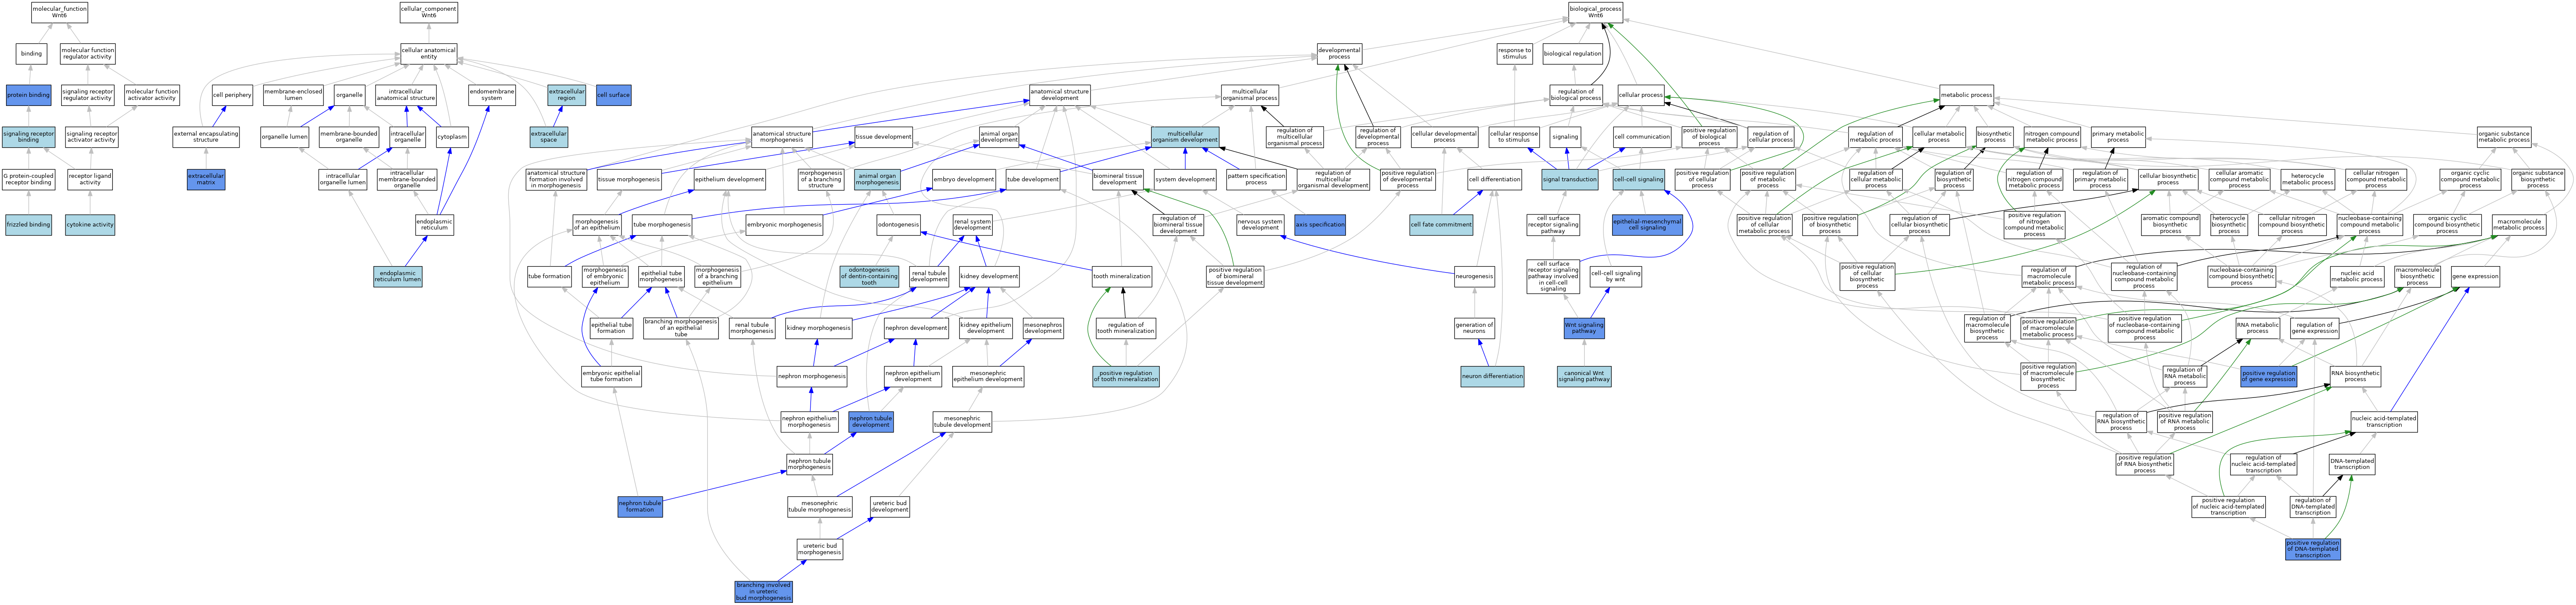Click 'odontogenesis of dentin-containing tooth' node
This screenshot has height=605, width=2576.
pos(869,276)
